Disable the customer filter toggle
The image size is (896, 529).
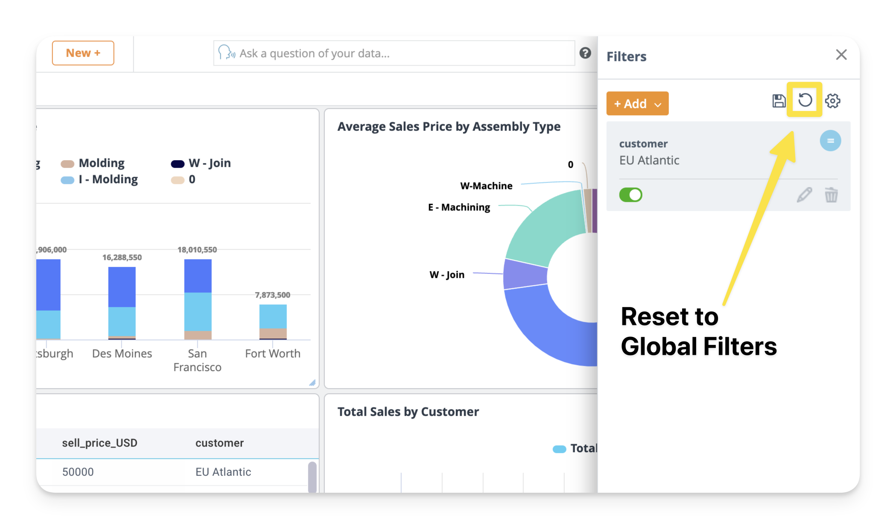pos(630,195)
